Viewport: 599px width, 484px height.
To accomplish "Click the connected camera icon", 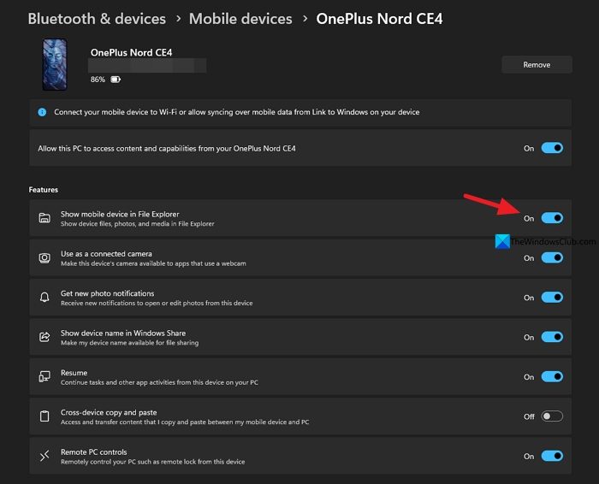I will [x=44, y=258].
